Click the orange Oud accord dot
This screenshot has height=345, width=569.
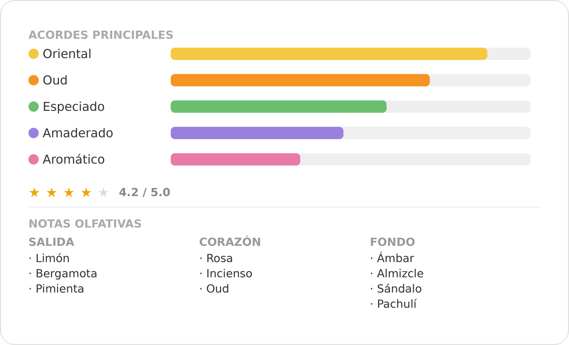point(33,80)
